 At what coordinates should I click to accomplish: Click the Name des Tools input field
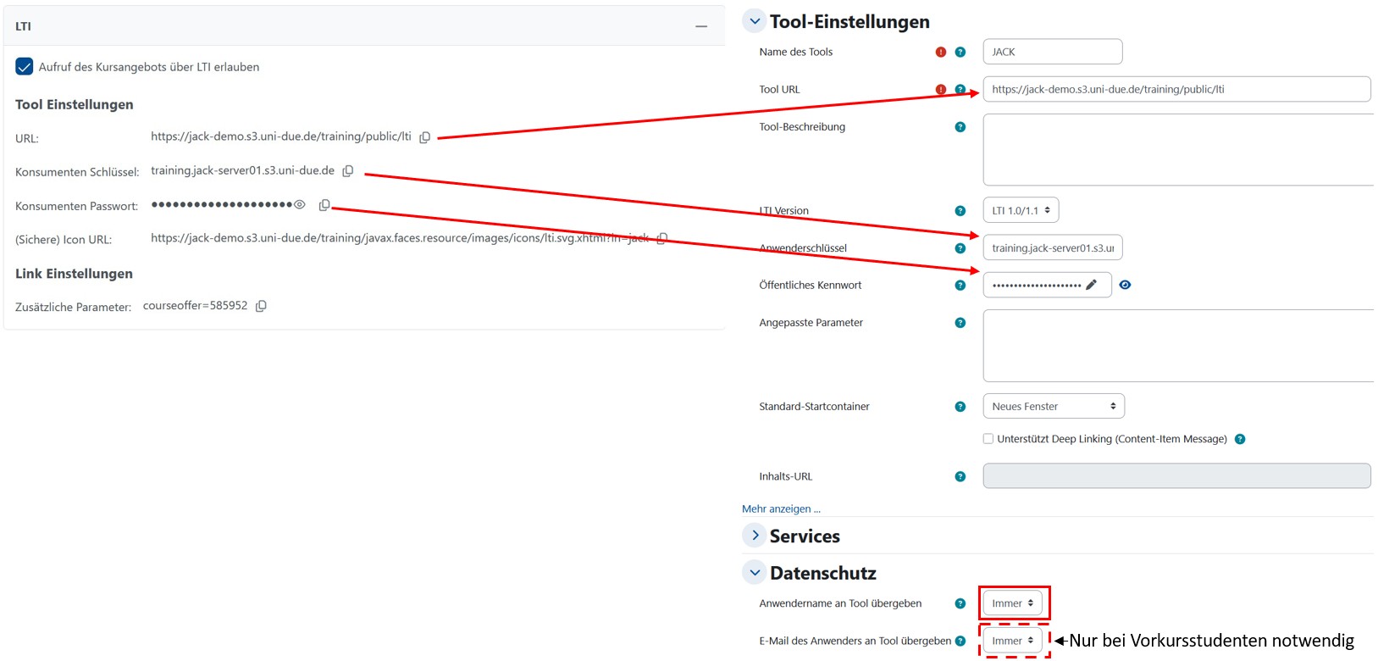click(1052, 52)
